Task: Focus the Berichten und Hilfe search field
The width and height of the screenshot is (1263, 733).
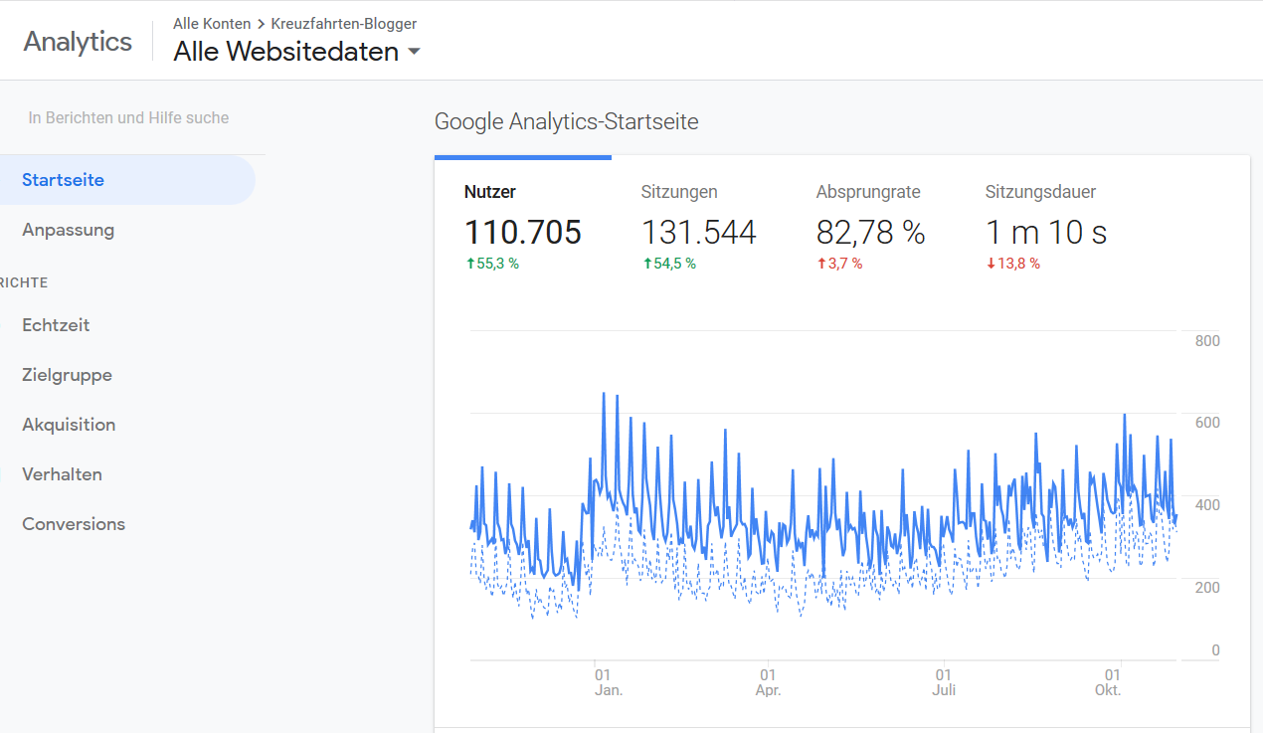Action: [x=128, y=117]
